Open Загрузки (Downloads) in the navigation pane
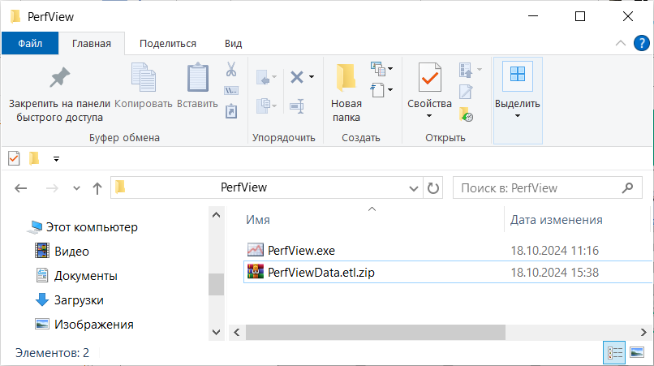The width and height of the screenshot is (654, 366). [x=79, y=300]
